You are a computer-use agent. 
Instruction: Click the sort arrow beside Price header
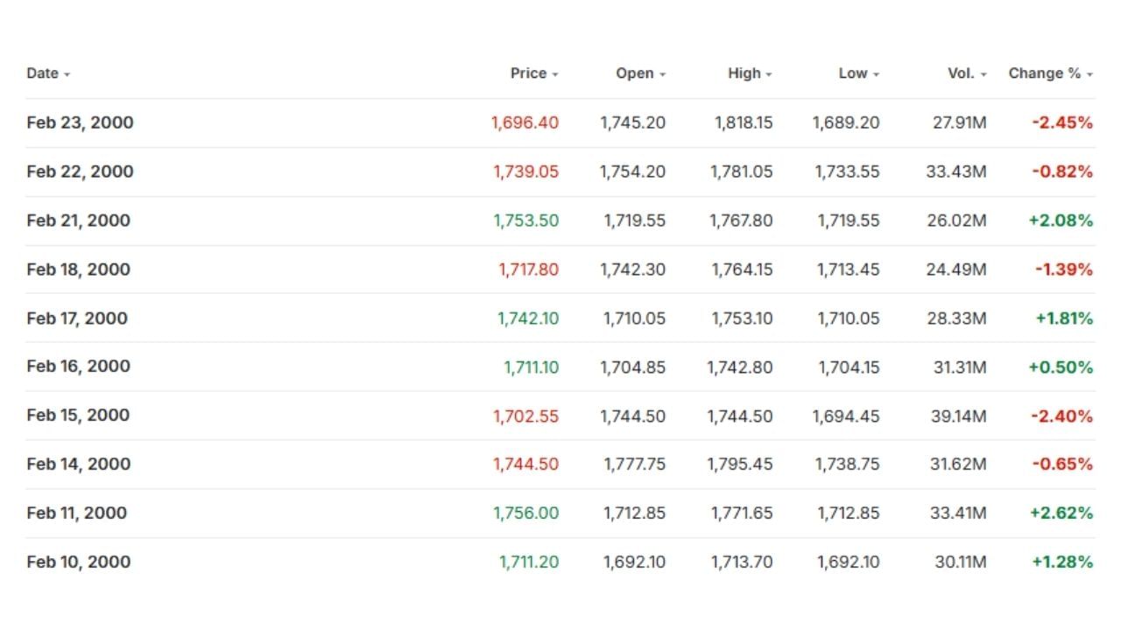555,75
